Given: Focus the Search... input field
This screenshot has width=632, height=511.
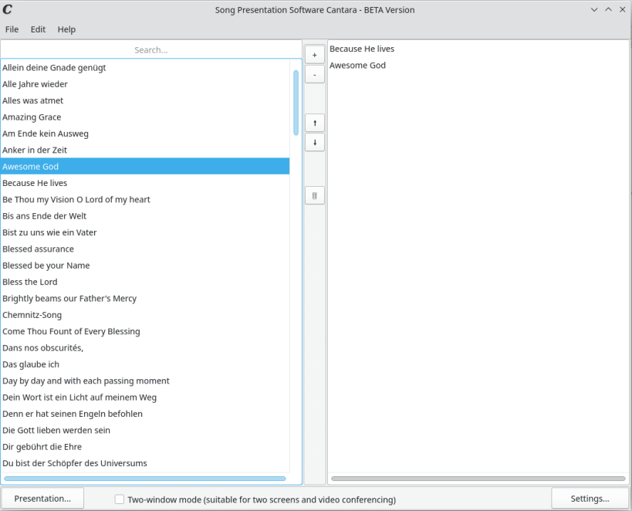Looking at the screenshot, I should (x=151, y=50).
